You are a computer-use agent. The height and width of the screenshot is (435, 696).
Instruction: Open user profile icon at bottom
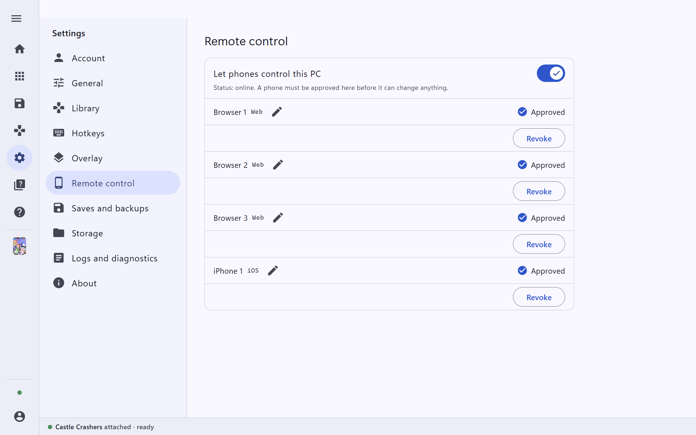click(x=20, y=417)
